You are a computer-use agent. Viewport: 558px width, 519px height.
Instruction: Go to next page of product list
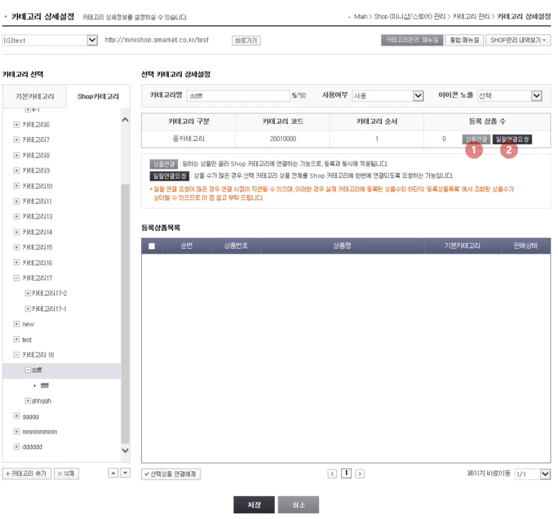click(360, 474)
